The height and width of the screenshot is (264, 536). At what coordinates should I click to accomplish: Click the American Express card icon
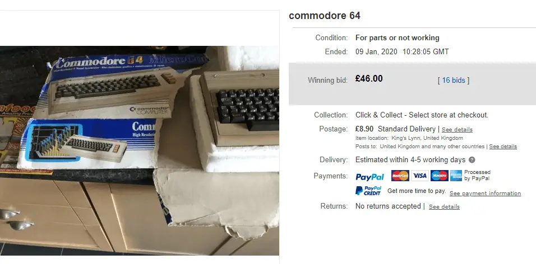[456, 176]
